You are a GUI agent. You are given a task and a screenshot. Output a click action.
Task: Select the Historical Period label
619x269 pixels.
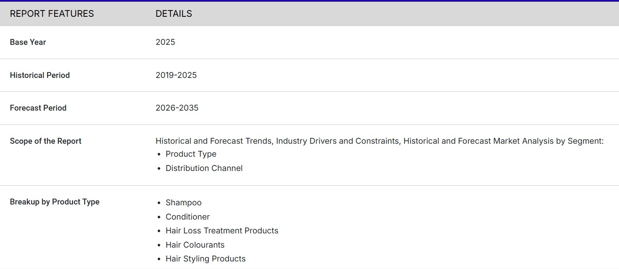pyautogui.click(x=40, y=75)
